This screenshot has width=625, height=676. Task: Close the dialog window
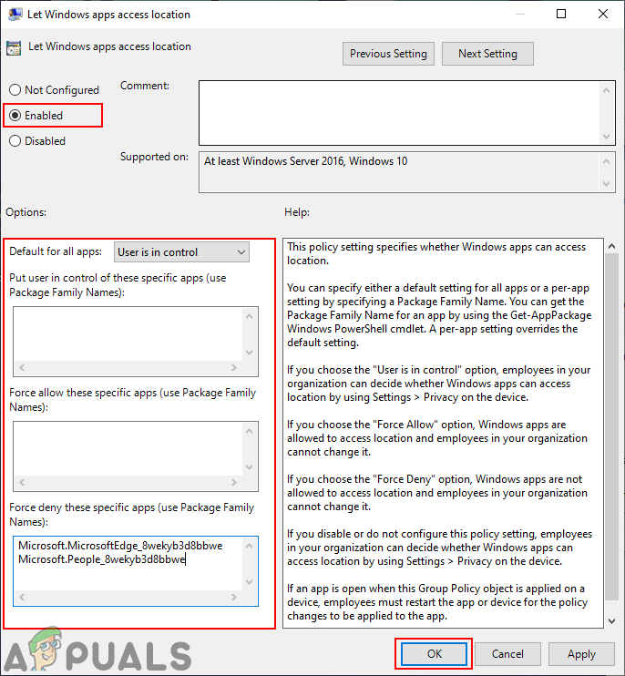603,15
